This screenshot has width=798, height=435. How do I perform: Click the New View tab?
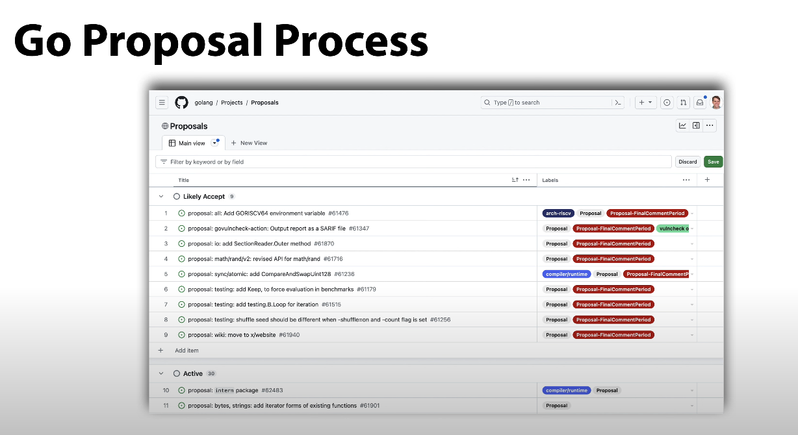[x=249, y=143]
